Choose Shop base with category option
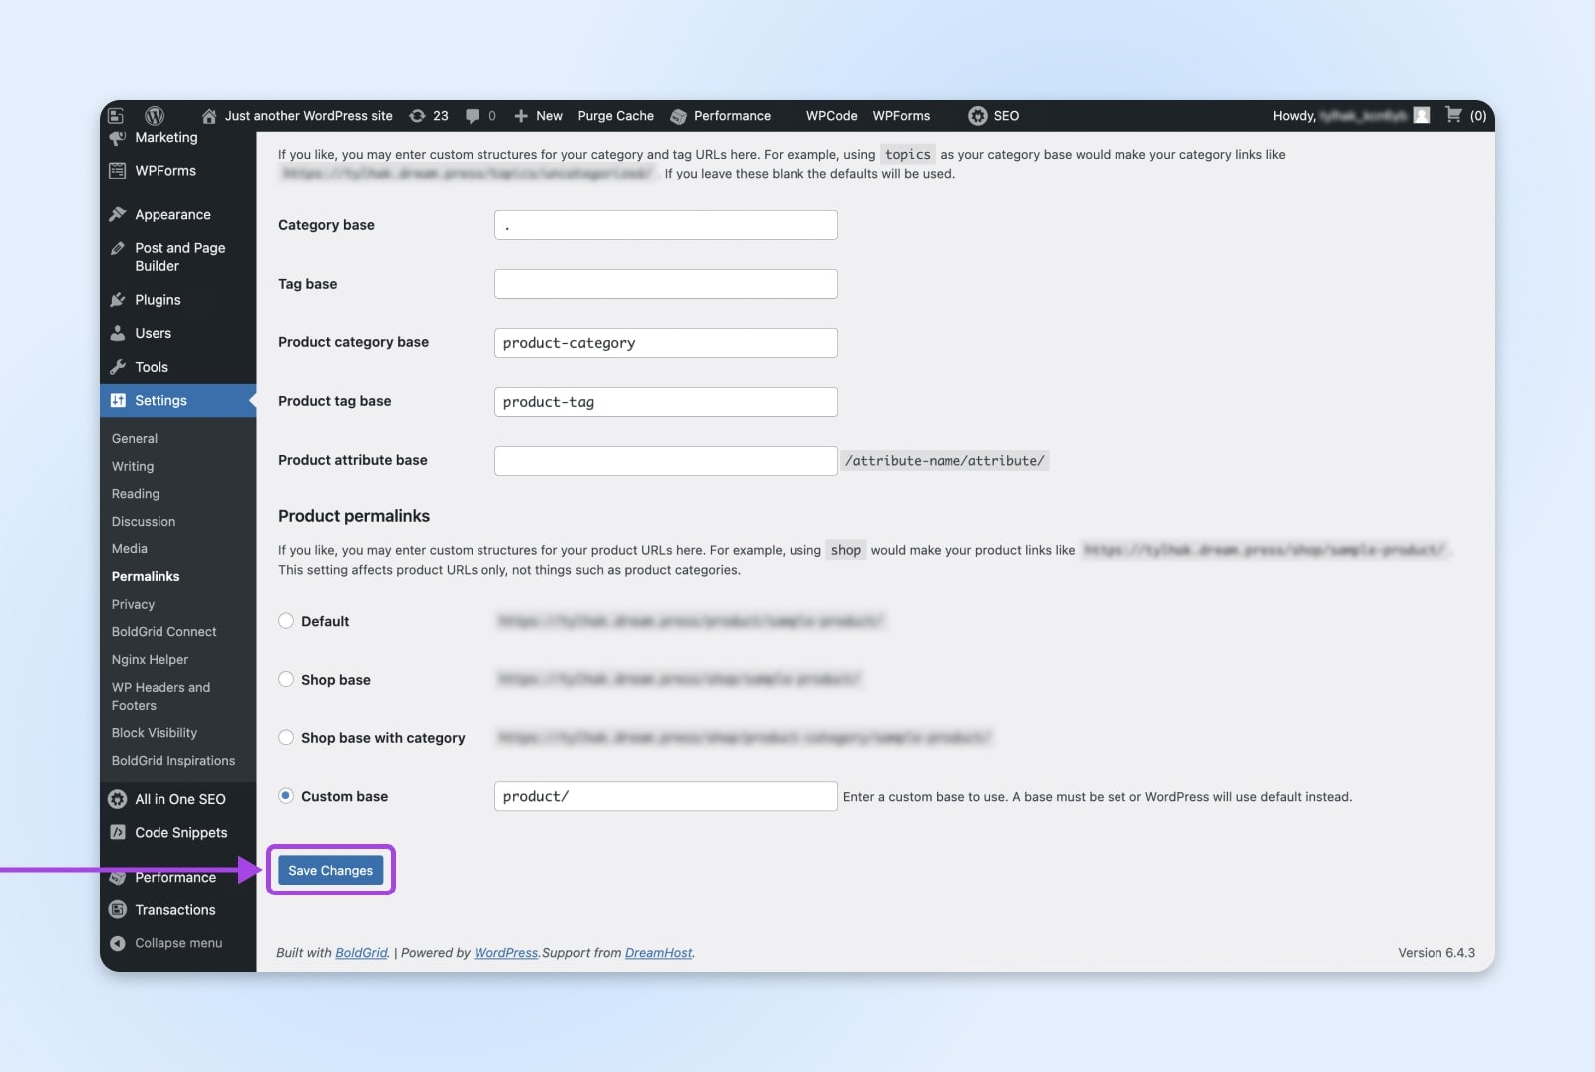Image resolution: width=1595 pixels, height=1072 pixels. coord(286,738)
